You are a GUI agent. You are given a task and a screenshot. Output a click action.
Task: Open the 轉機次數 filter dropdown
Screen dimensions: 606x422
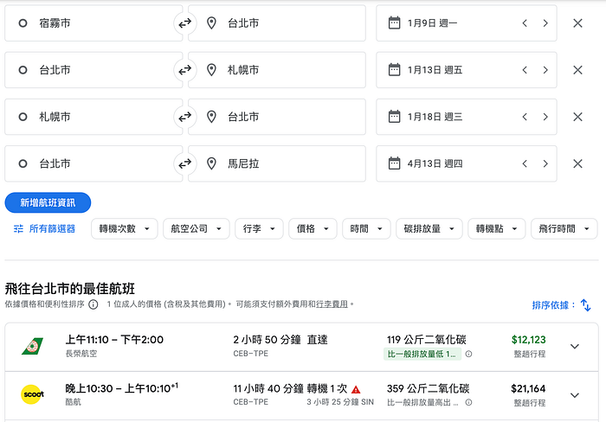[x=125, y=228]
